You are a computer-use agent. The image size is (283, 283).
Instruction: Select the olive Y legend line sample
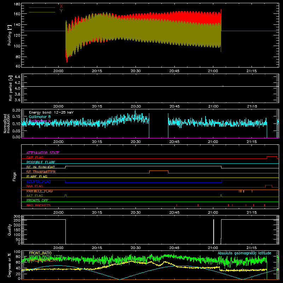pyautogui.click(x=42, y=12)
